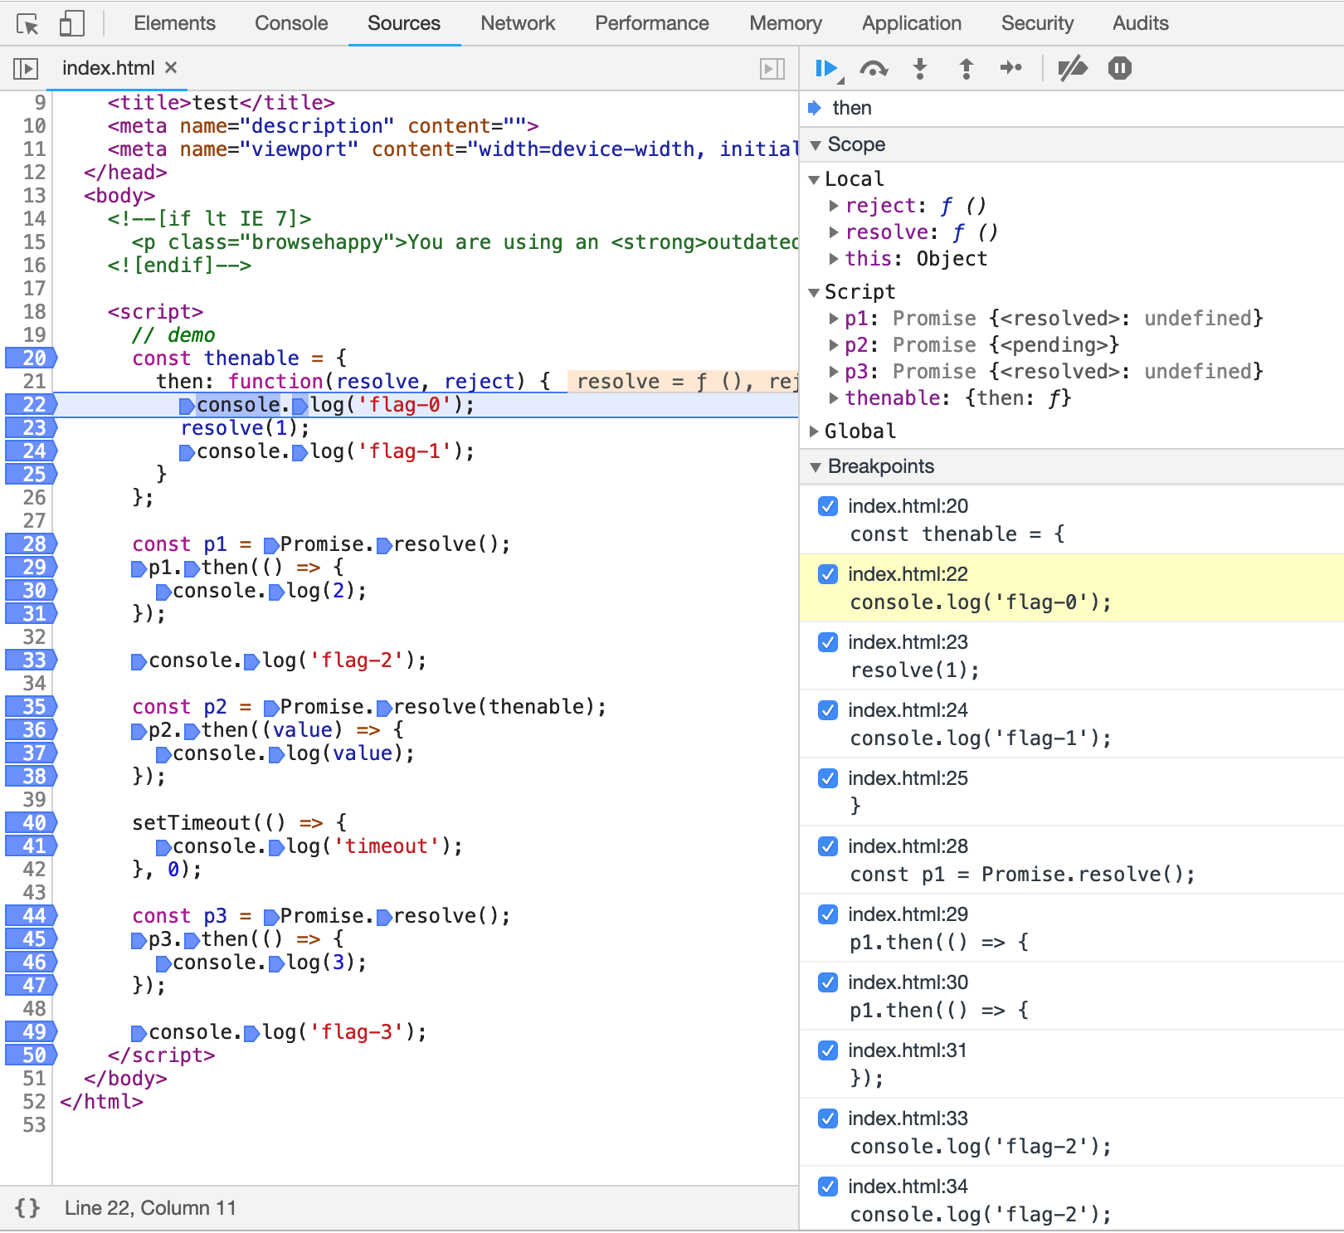Collapse the Scope section
Image resolution: width=1344 pixels, height=1233 pixels.
click(x=816, y=145)
